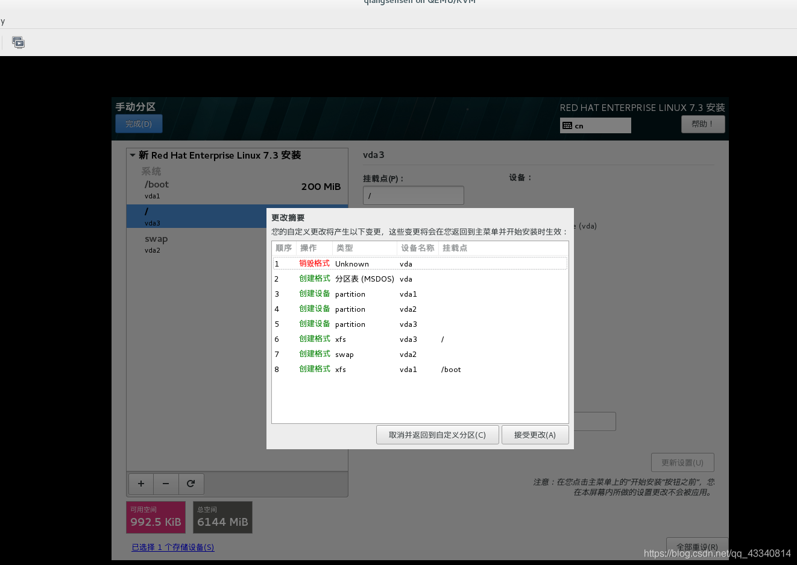Select row 6 xfs format on vda3
This screenshot has height=565, width=797.
pos(420,339)
